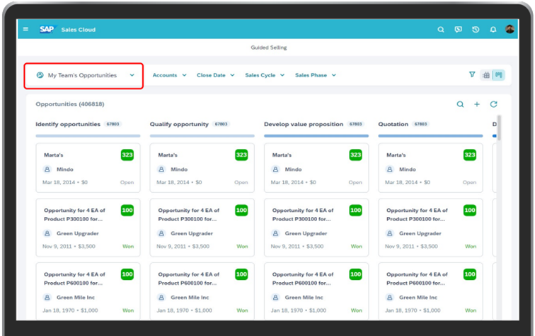This screenshot has height=336, width=535.
Task: Open the notifications bell
Action: tap(493, 30)
